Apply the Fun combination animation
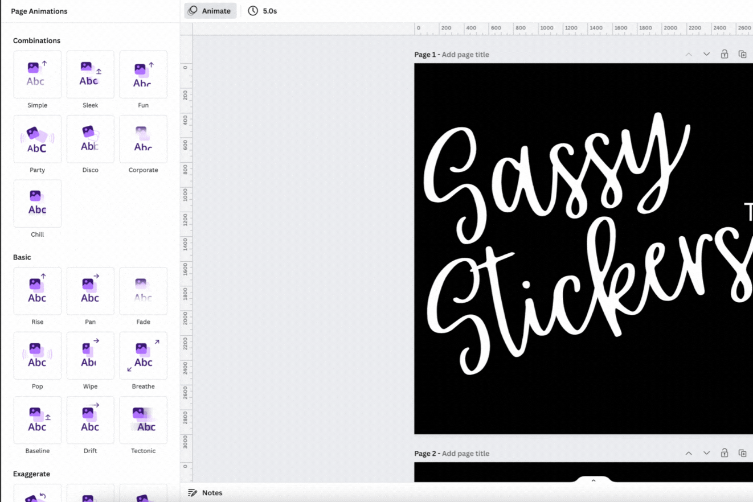This screenshot has width=753, height=502. click(x=143, y=75)
